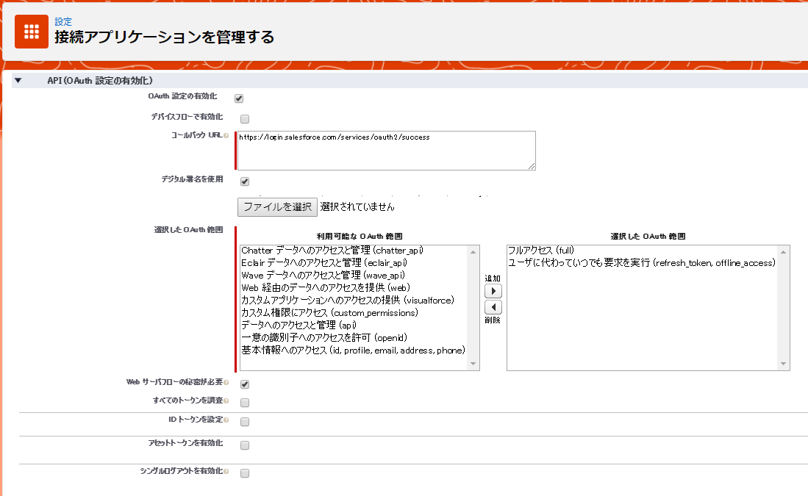
Task: Click help icon beside Web サーバフローの秘密が必要
Action: 226,383
